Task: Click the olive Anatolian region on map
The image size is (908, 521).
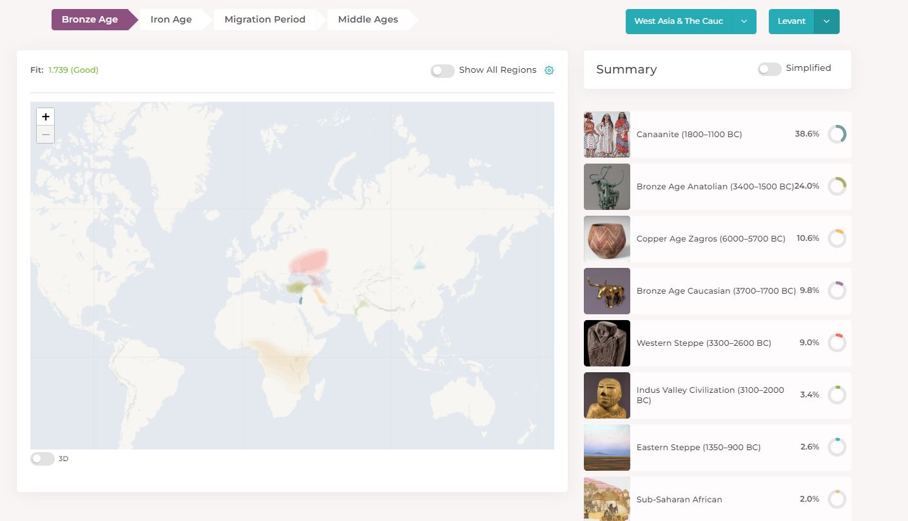Action: click(296, 287)
